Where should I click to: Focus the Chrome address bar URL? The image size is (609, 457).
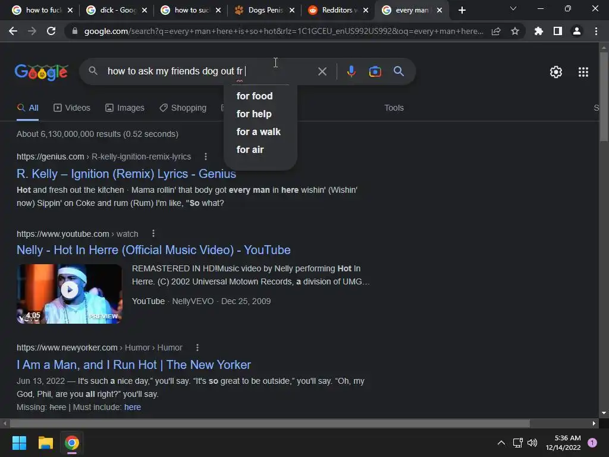tap(284, 31)
